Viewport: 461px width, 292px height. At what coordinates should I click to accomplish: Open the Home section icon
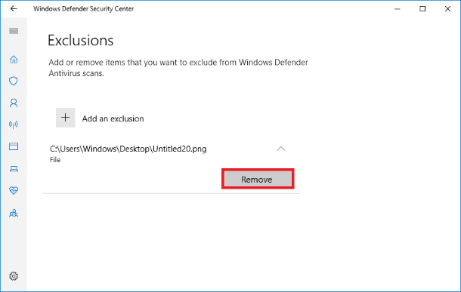(14, 60)
